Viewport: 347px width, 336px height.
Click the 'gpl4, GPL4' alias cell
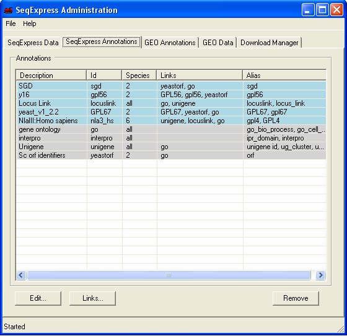coord(284,121)
